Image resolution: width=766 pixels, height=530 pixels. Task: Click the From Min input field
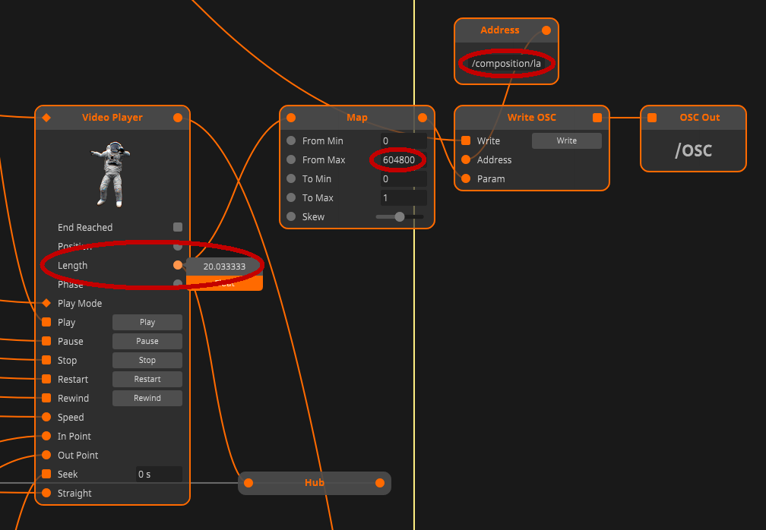403,141
